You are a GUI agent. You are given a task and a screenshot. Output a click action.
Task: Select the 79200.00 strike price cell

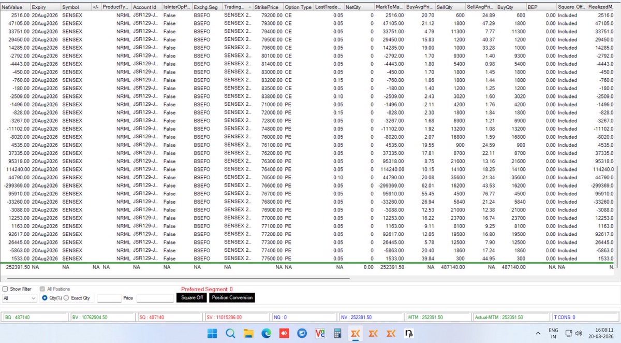click(268, 16)
